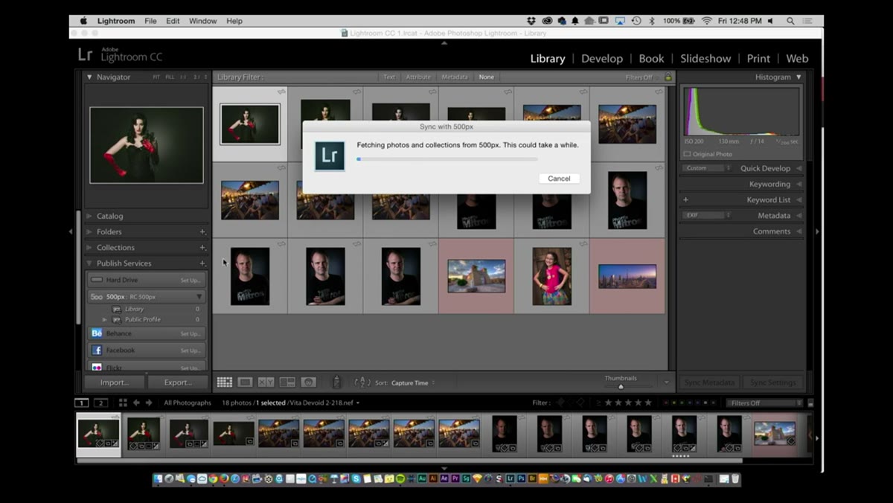
Task: Click the filmstrip grid shortcut icon
Action: pos(123,403)
